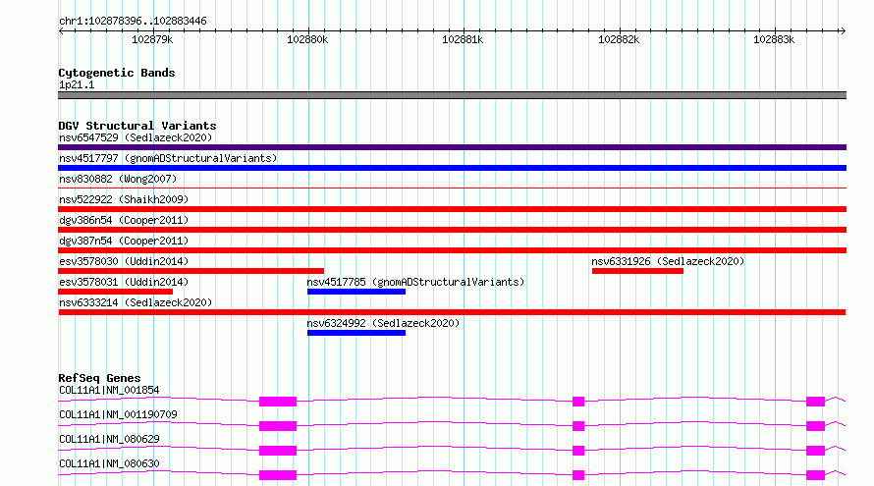Click the rightmost exon of NM_001854

(x=815, y=402)
